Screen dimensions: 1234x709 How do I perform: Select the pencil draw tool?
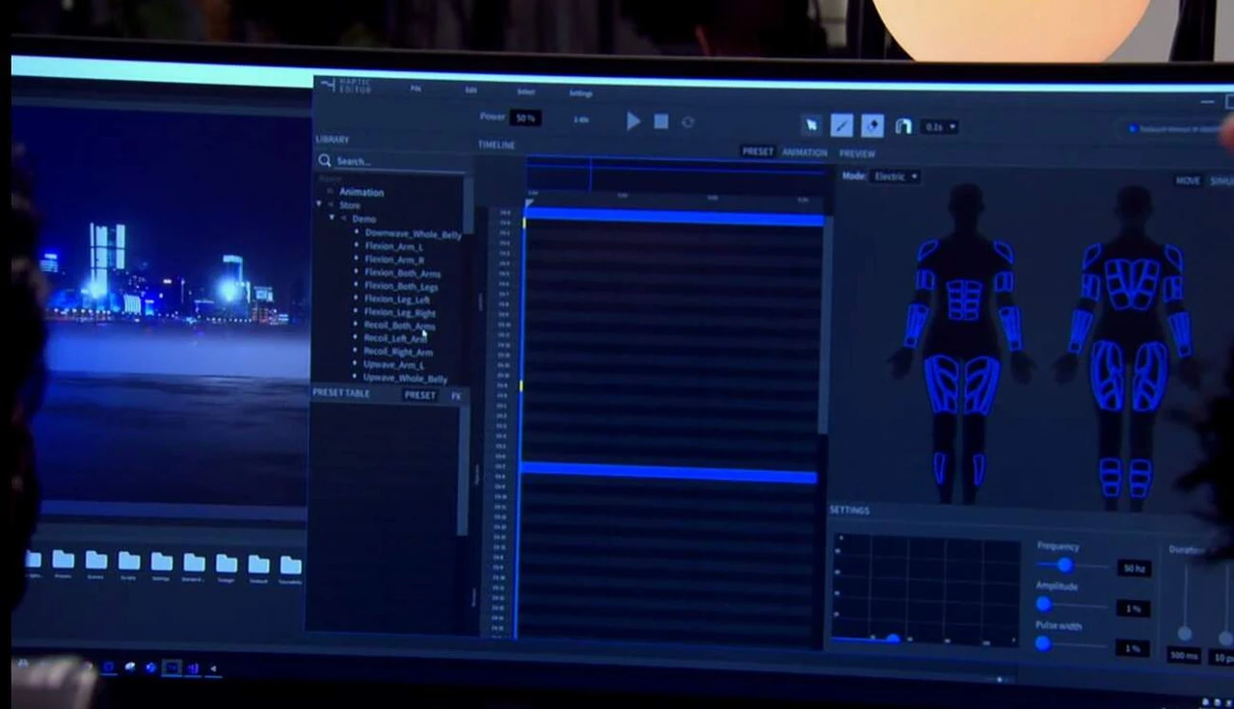pyautogui.click(x=842, y=125)
